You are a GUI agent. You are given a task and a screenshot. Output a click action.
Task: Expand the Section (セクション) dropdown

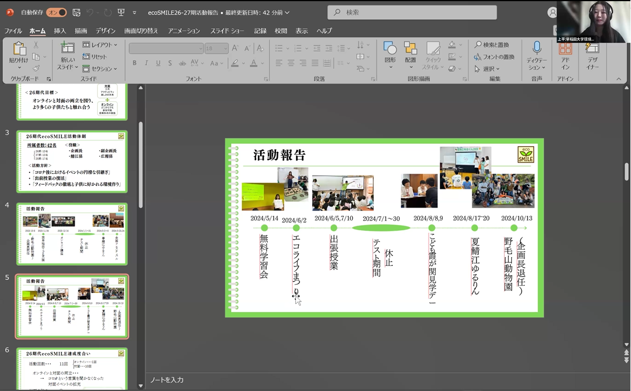coord(100,69)
